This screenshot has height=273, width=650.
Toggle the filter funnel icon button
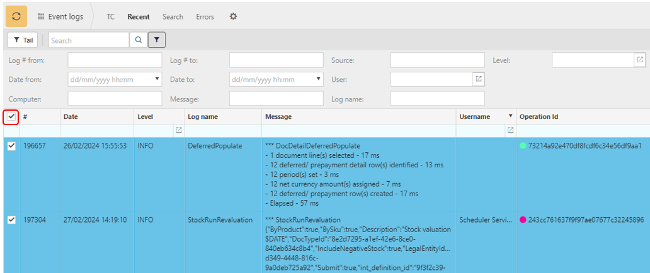point(157,40)
